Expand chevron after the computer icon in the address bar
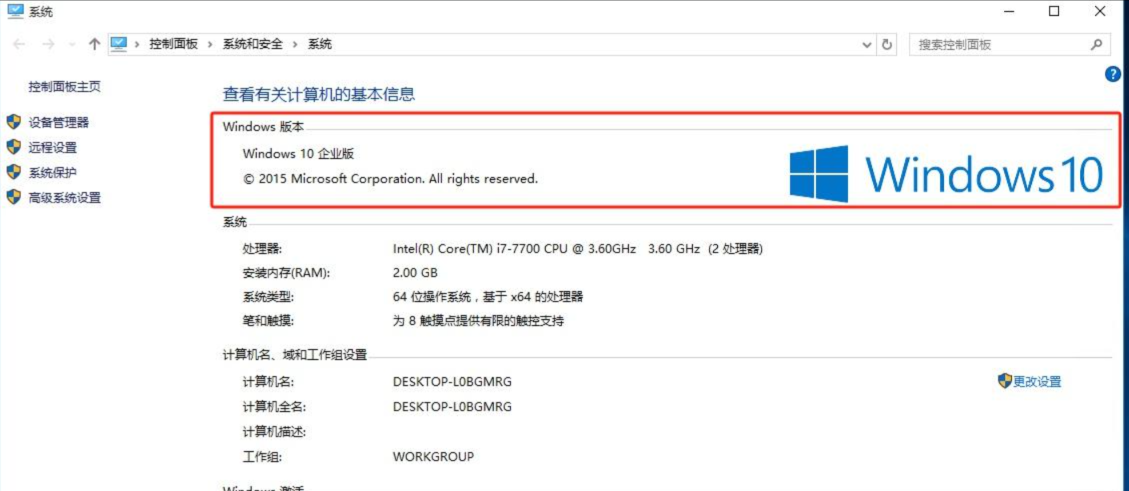The image size is (1129, 491). [137, 44]
